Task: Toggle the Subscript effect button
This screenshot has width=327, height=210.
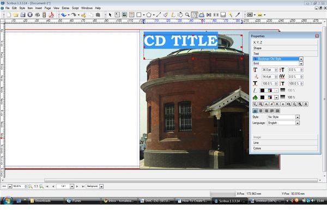Action: (266, 104)
